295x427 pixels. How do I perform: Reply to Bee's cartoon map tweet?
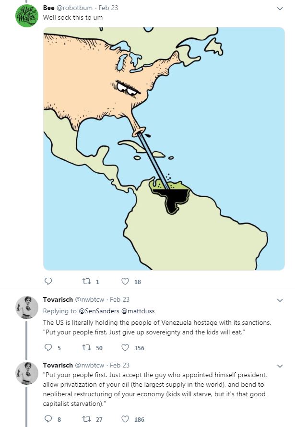click(x=48, y=281)
